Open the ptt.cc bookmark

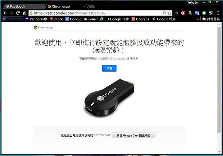point(56,19)
